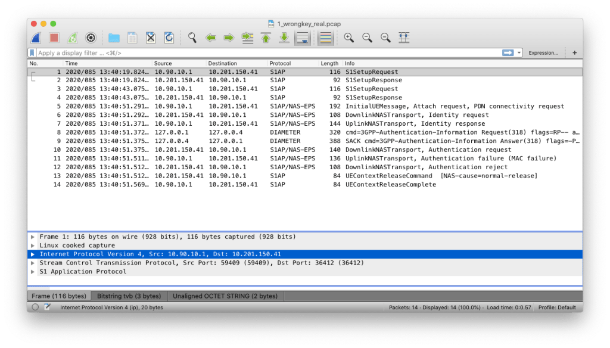Image resolution: width=610 pixels, height=348 pixels.
Task: Open capture options gear icon
Action: (91, 38)
